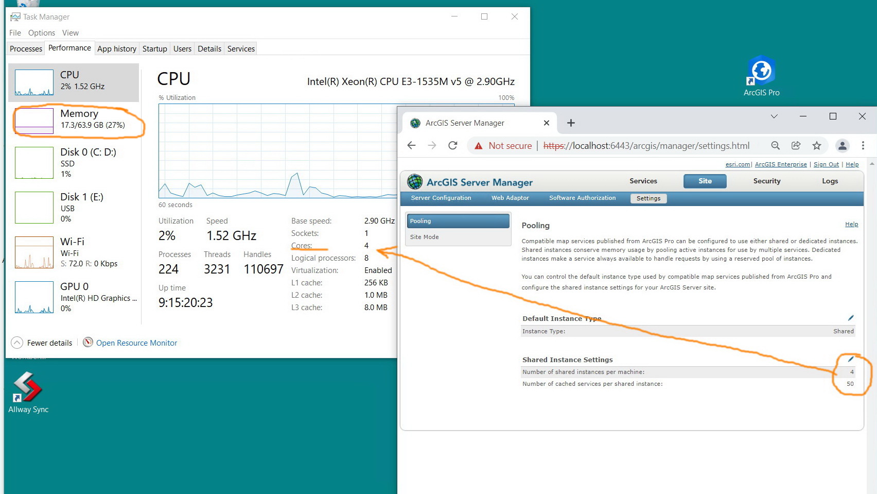Open the Task Manager View menu
877x494 pixels.
tap(71, 33)
